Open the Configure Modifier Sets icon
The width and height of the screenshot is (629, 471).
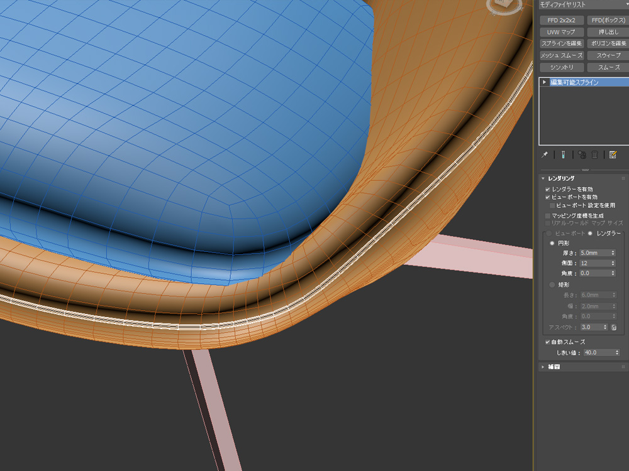pyautogui.click(x=613, y=154)
